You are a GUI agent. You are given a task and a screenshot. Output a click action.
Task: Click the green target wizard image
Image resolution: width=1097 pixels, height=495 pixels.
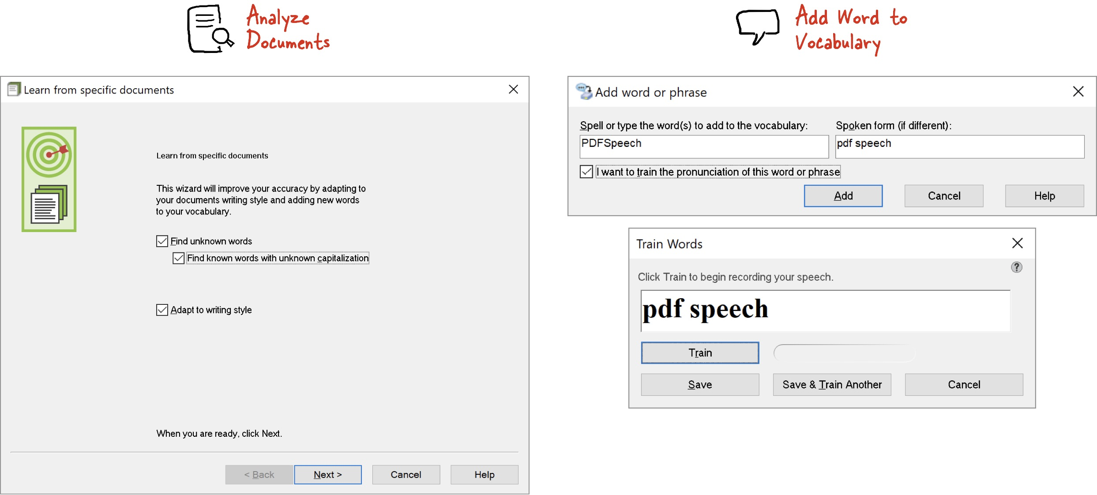49,179
